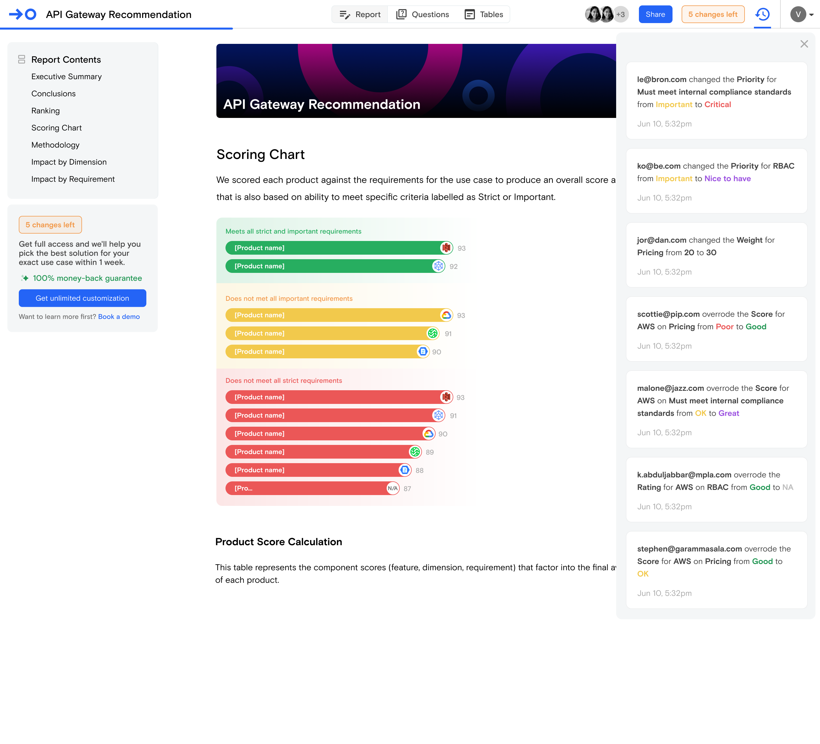This screenshot has height=744, width=820.
Task: Switch to the Questions tab
Action: [423, 15]
